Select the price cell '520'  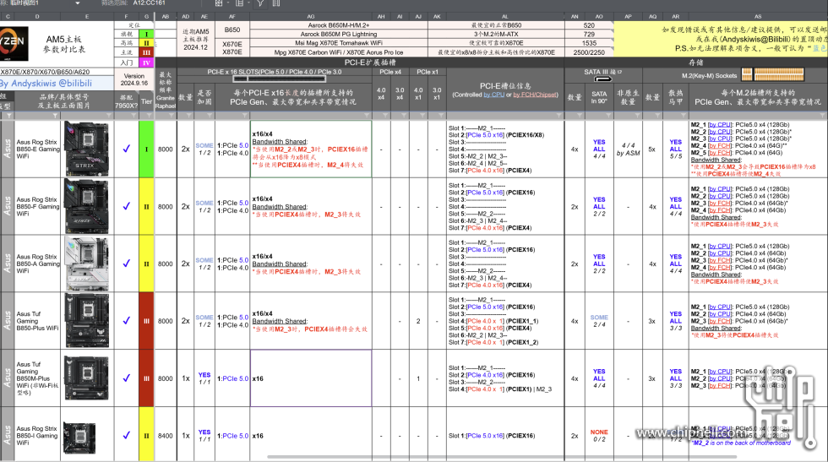pyautogui.click(x=589, y=24)
